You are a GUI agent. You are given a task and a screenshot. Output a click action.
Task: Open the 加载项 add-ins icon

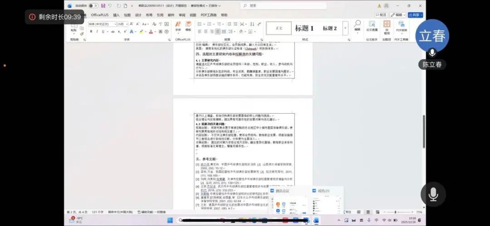point(387,26)
